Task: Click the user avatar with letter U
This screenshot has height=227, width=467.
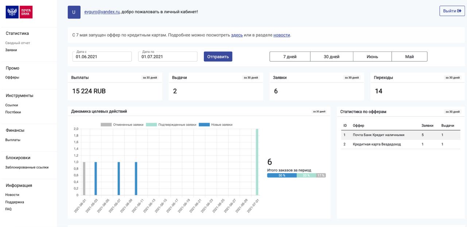Action: pyautogui.click(x=74, y=12)
